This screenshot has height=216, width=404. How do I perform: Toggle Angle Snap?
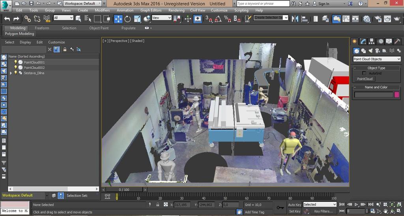[218, 19]
